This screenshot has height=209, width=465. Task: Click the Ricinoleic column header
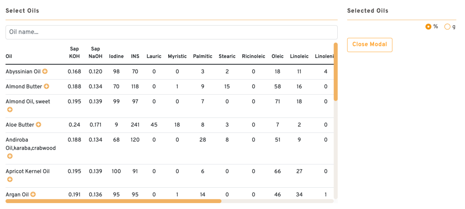253,56
